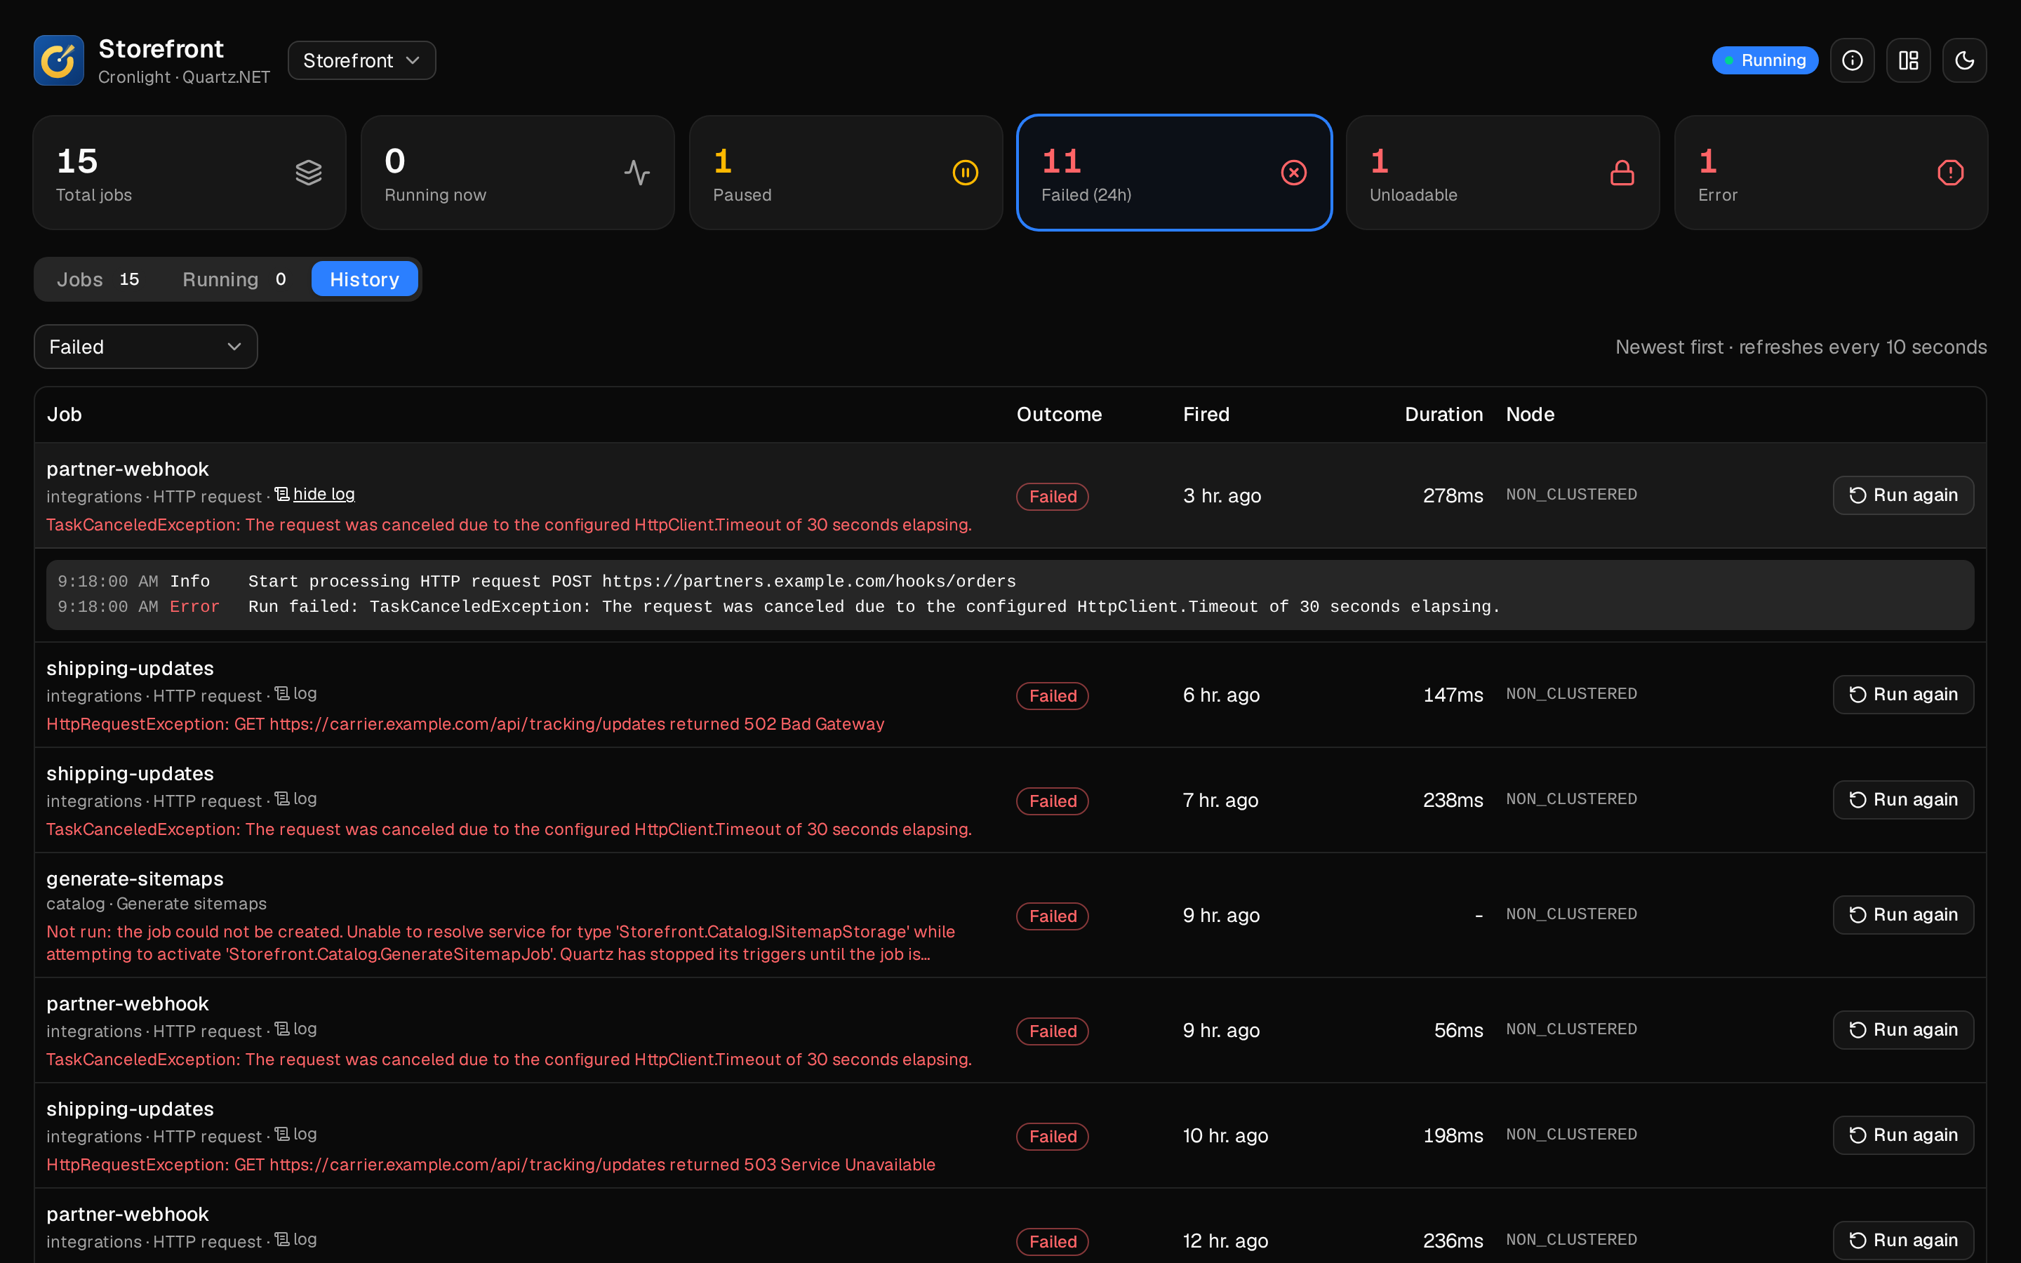Screen dimensions: 2021x1263
Task: Open the layout panels icon button
Action: coord(1908,60)
